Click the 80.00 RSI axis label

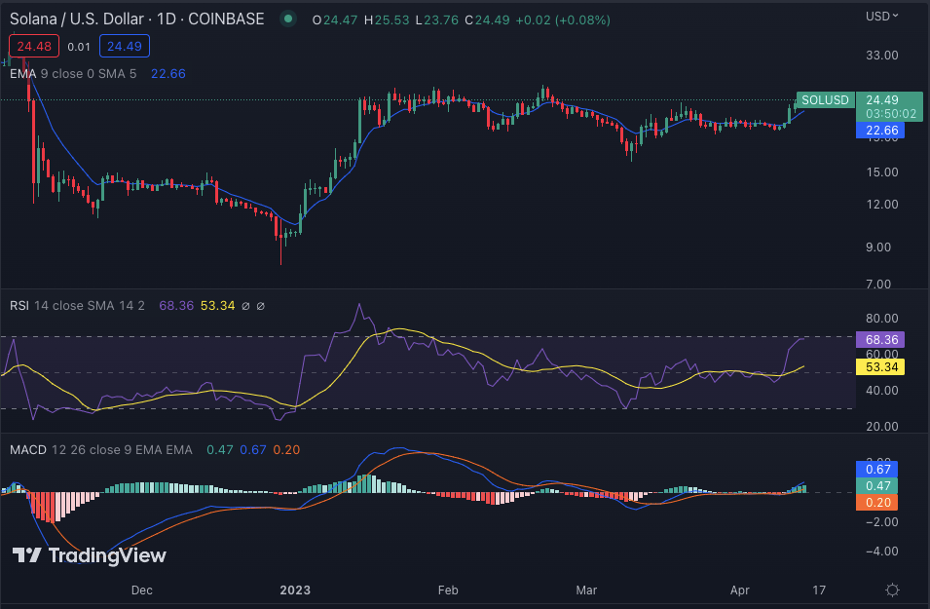[882, 319]
